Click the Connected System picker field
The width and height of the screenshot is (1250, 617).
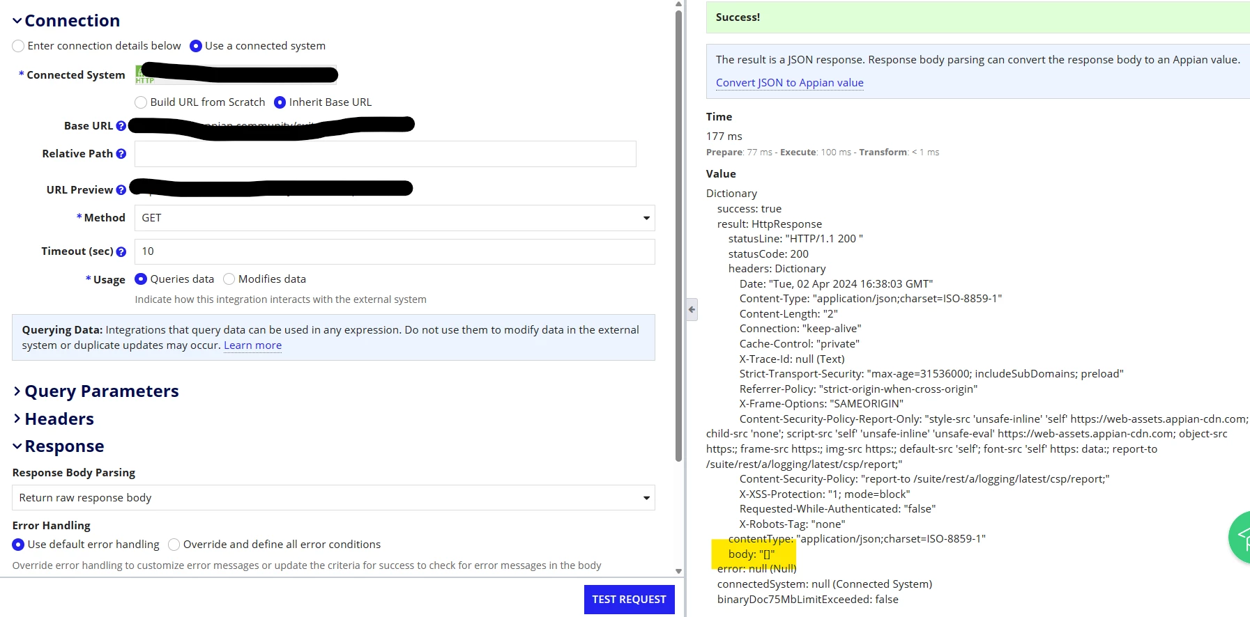[x=236, y=75]
